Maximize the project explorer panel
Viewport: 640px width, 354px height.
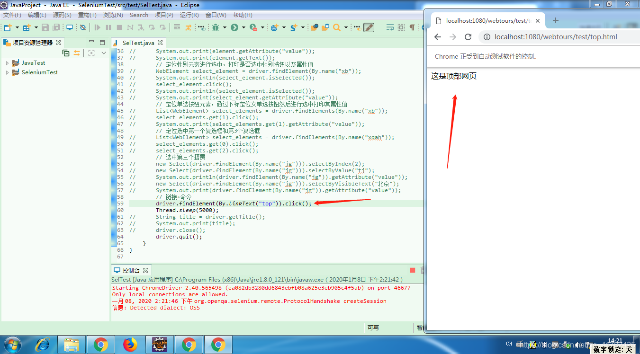[x=102, y=42]
